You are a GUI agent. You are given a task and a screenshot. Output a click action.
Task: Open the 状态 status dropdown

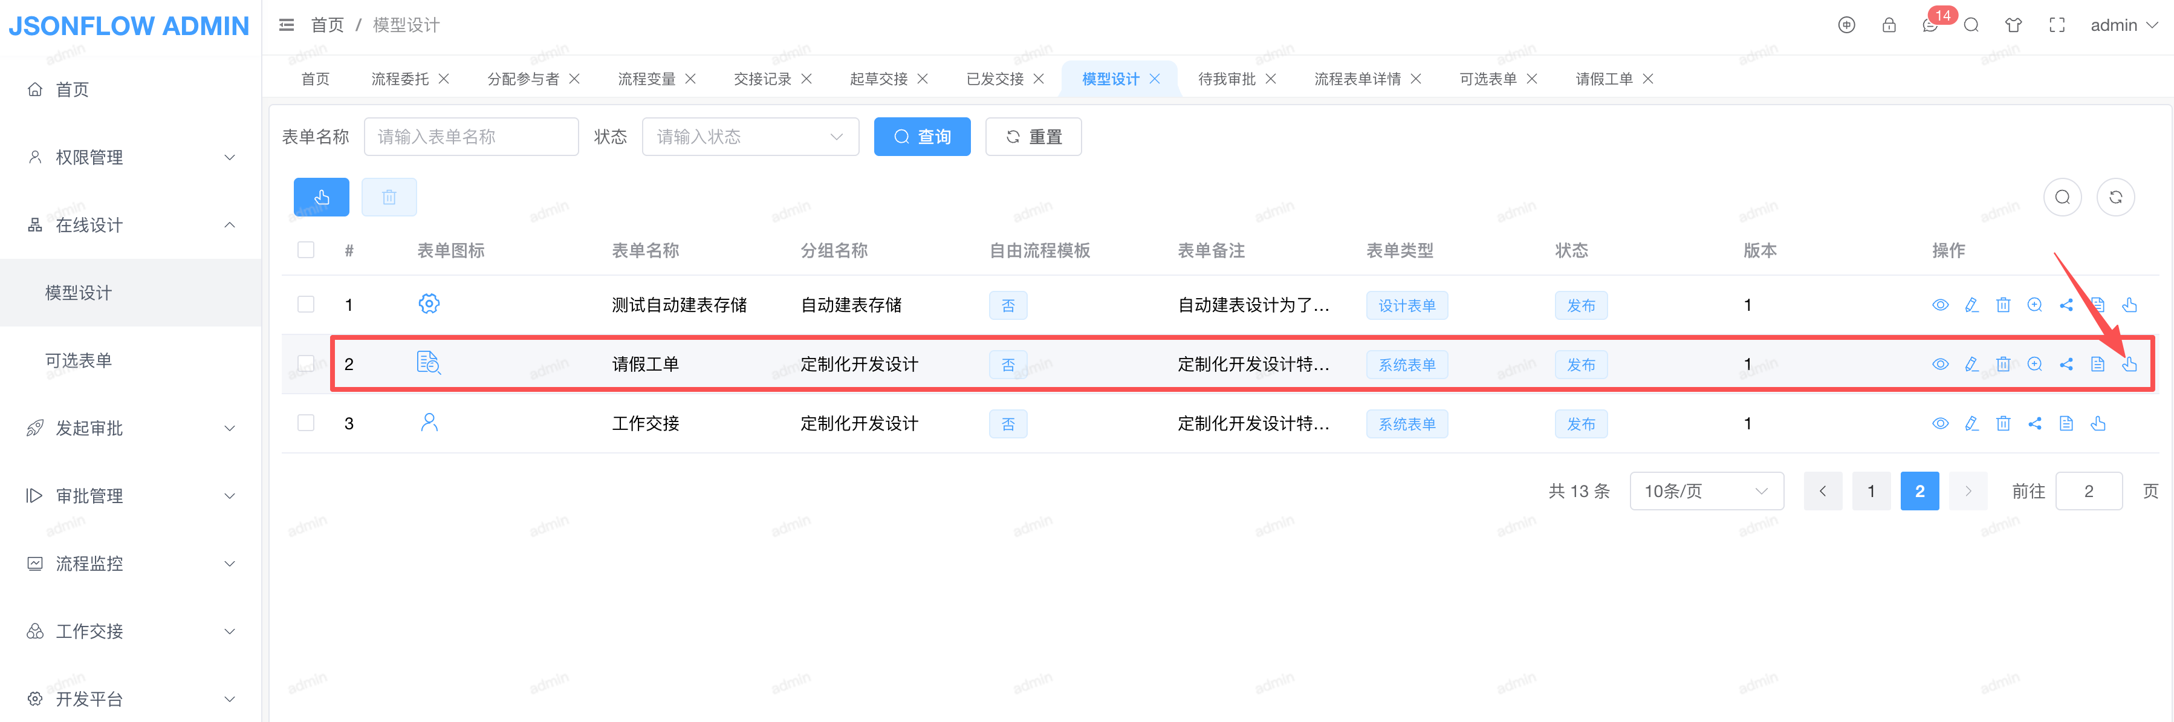750,137
